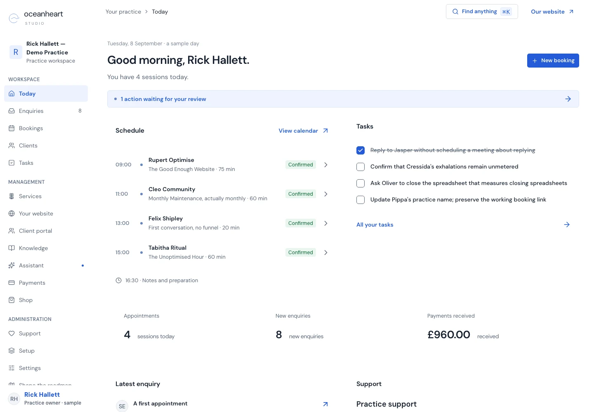The width and height of the screenshot is (594, 412).
Task: Click the RH avatar at sidebar bottom
Action: (14, 399)
